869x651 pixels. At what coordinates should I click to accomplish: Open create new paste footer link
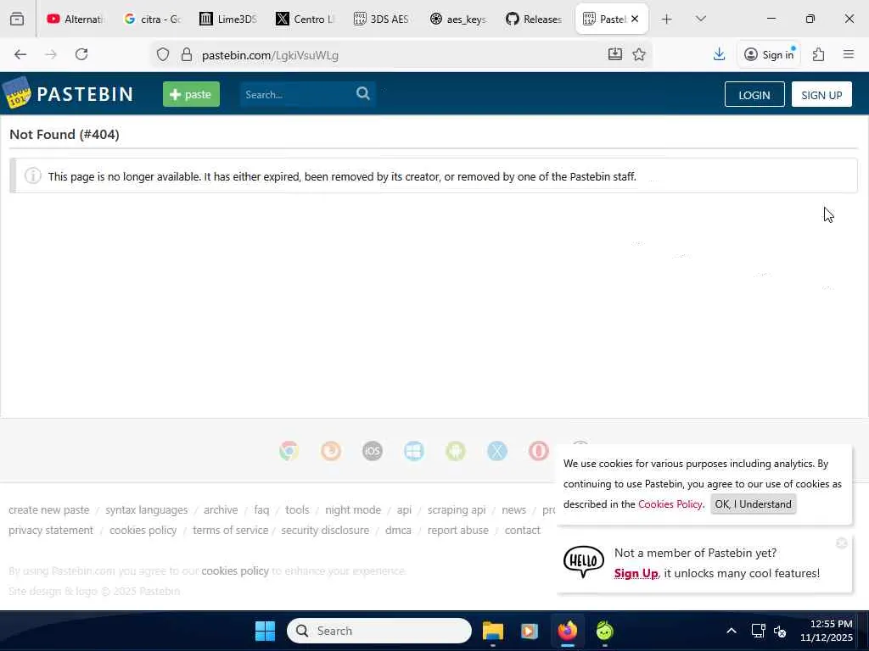click(48, 509)
